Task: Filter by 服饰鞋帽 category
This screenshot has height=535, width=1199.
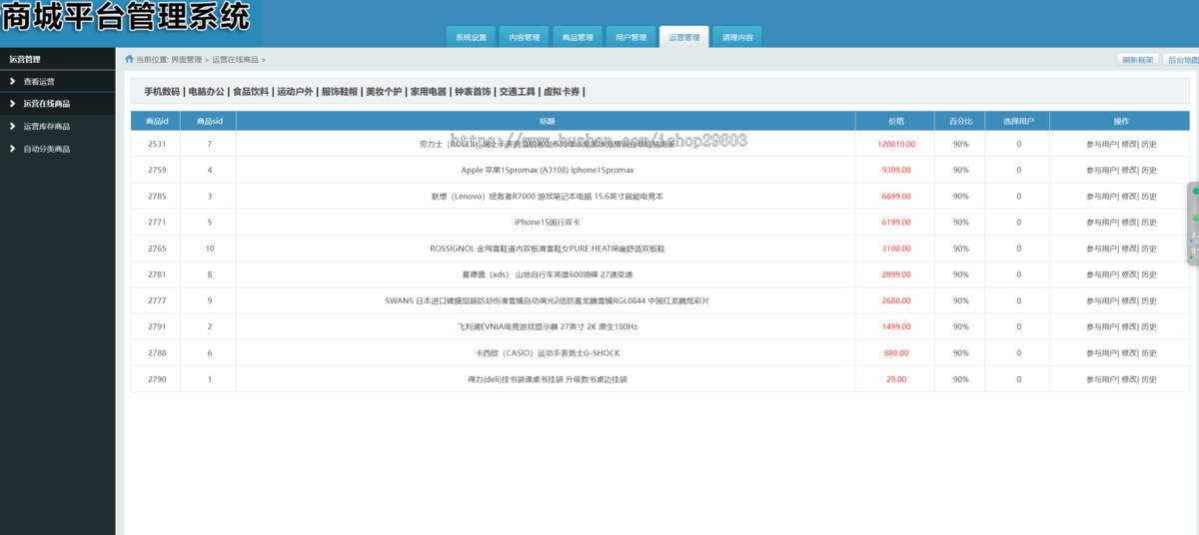Action: point(340,91)
